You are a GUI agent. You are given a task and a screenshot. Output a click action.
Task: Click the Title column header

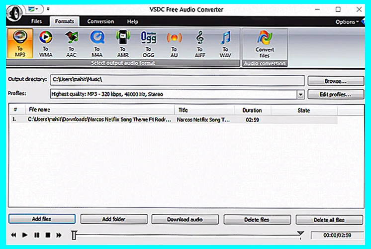pos(204,110)
